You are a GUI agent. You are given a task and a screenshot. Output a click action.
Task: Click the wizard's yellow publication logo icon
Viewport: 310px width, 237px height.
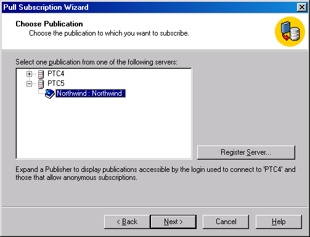coord(290,31)
